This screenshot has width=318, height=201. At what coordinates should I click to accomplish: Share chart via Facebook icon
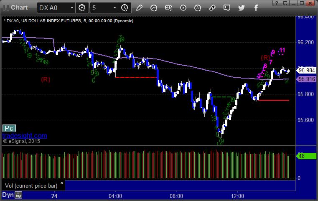[256, 8]
